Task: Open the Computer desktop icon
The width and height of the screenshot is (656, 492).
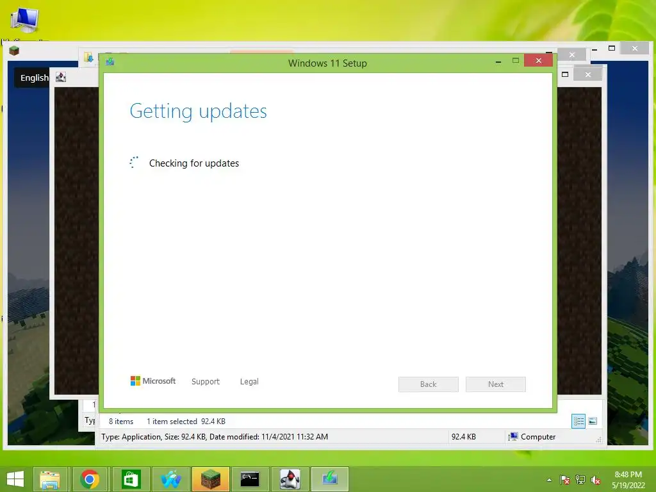Action: 24,21
